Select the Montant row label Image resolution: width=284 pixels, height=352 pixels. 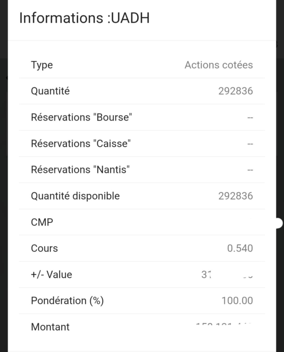(50, 327)
